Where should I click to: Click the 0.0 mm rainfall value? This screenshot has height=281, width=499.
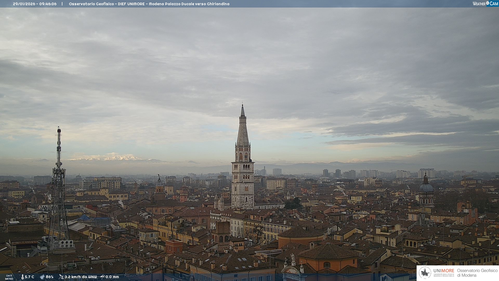pyautogui.click(x=112, y=277)
